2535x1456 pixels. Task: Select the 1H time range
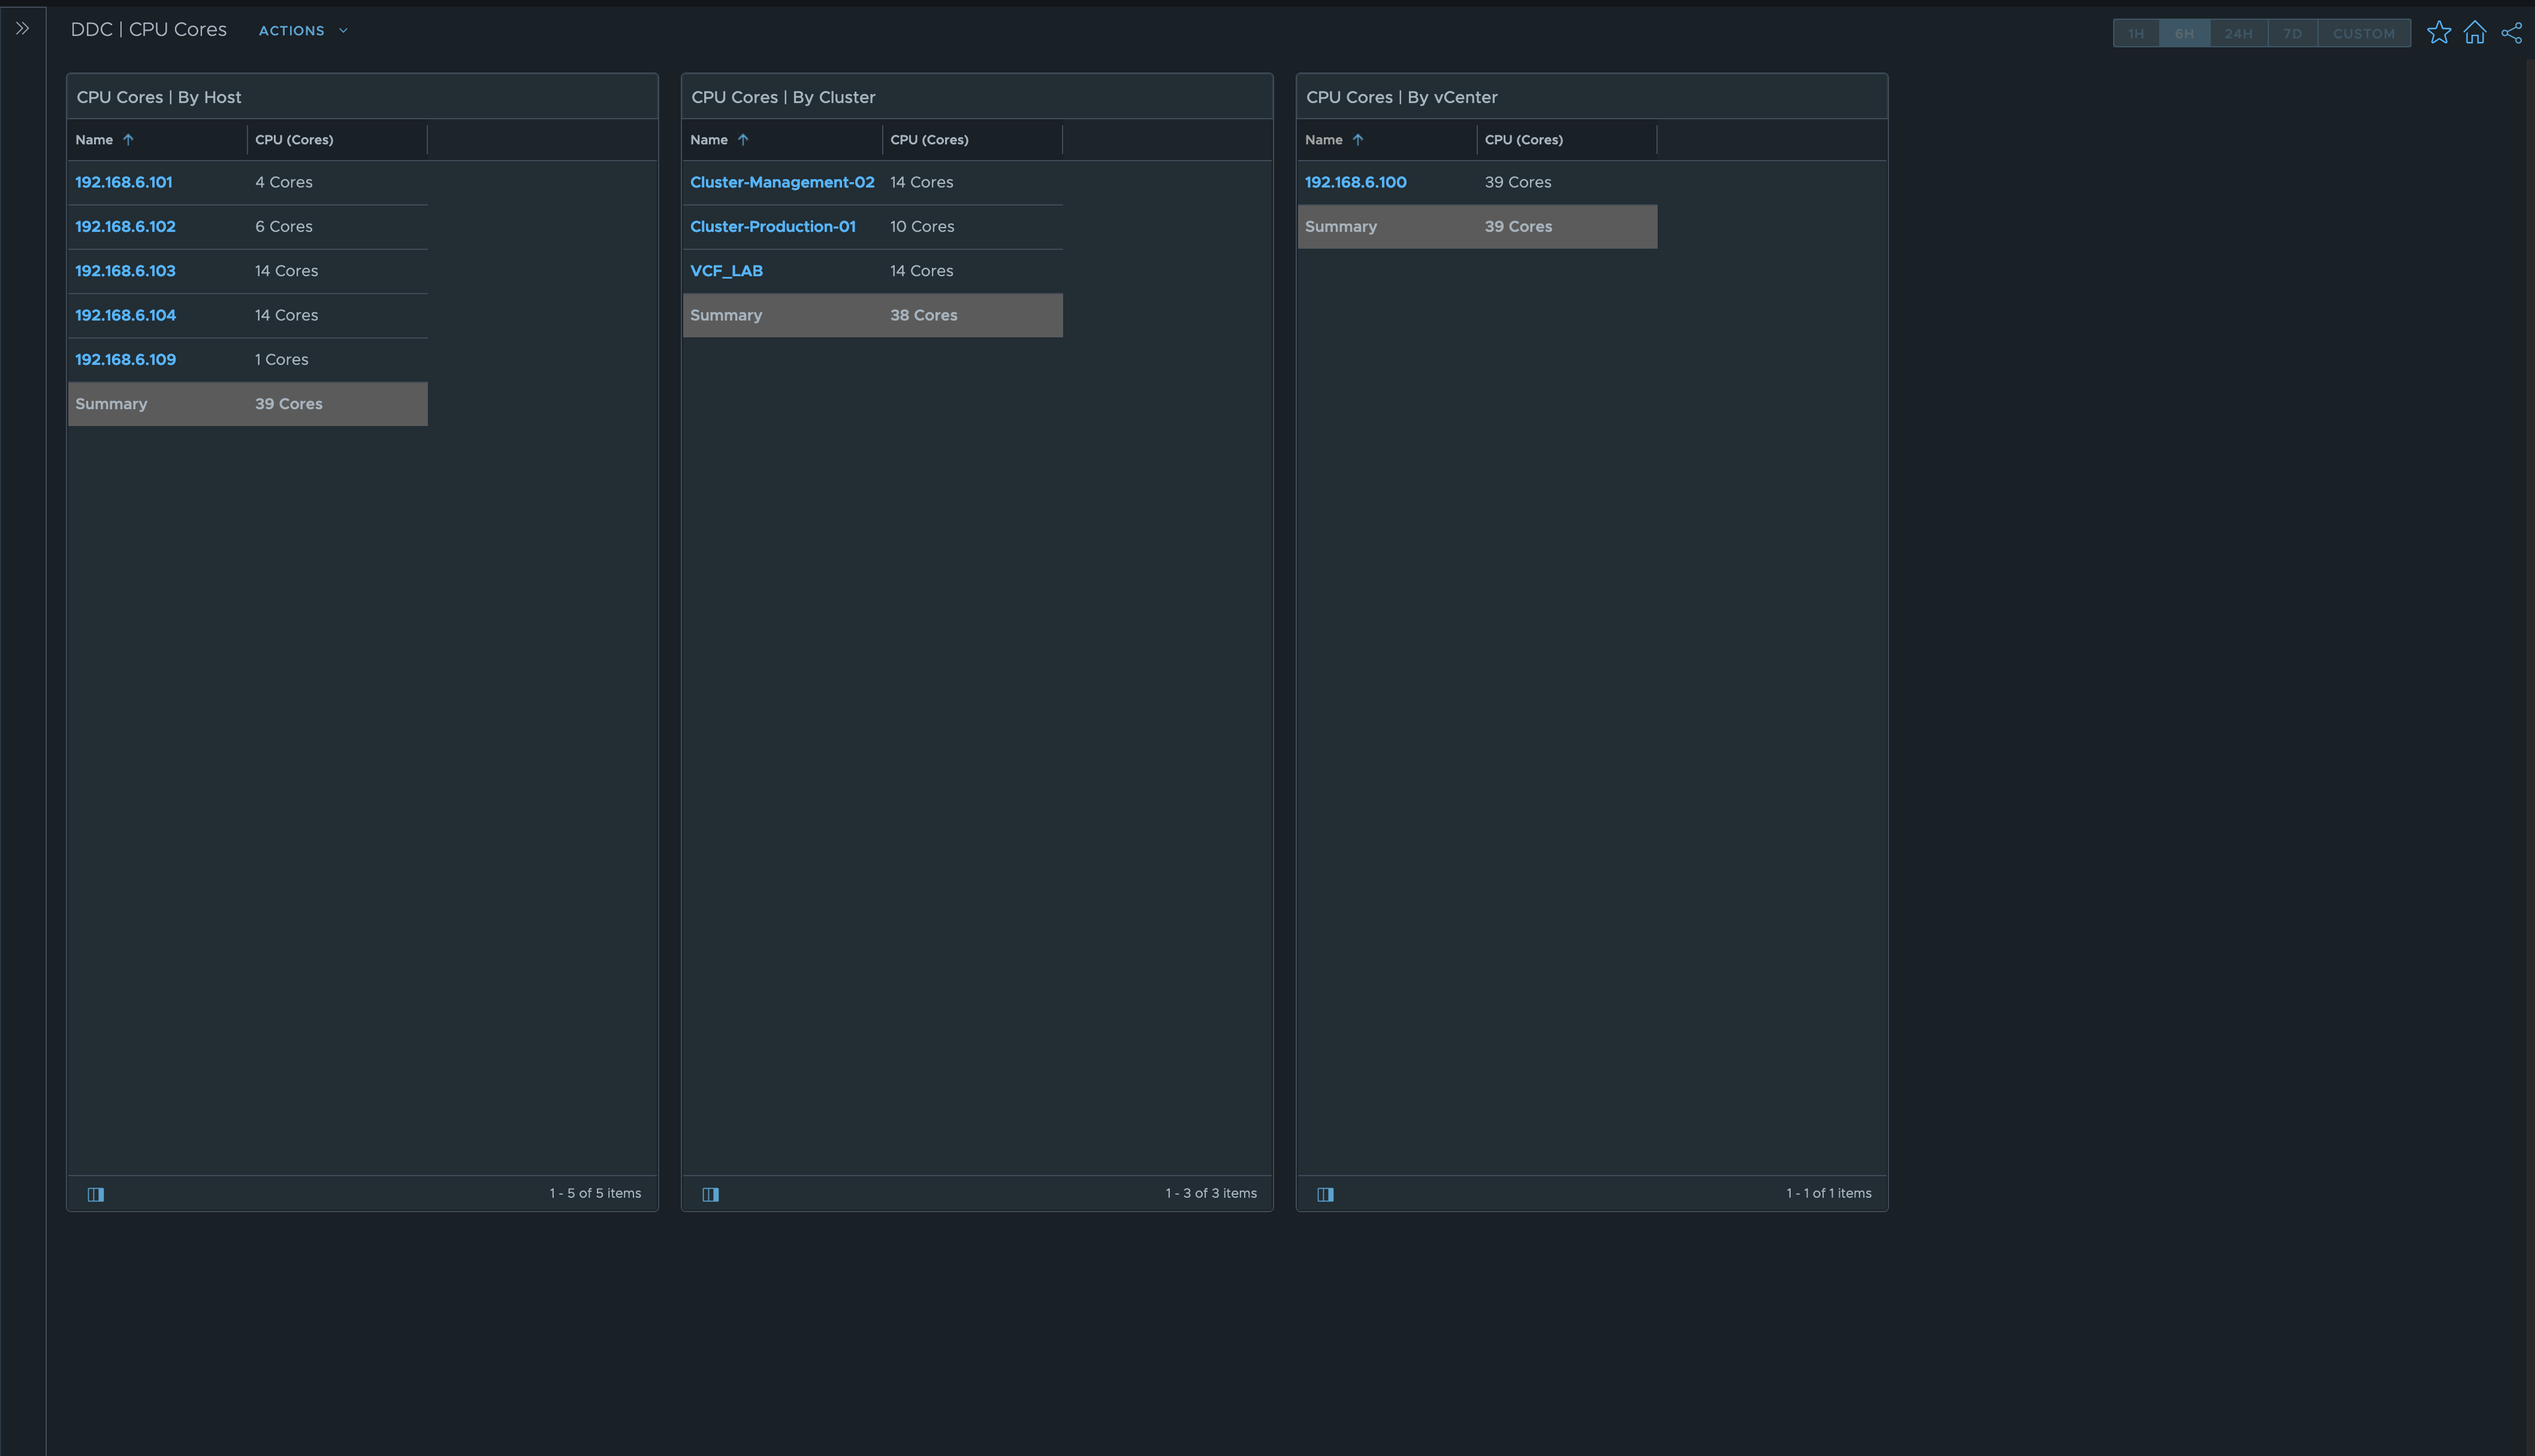tap(2136, 34)
